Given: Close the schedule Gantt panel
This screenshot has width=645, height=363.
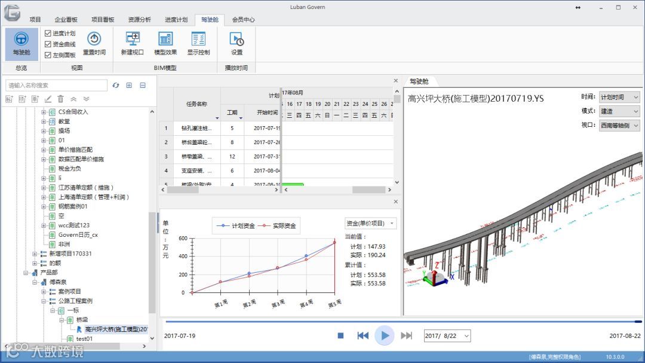Looking at the screenshot, I should pyautogui.click(x=396, y=81).
